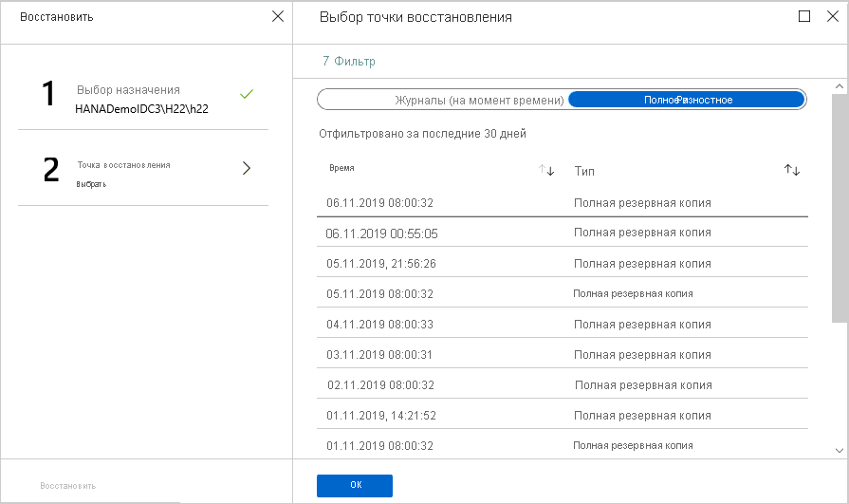Screen dimensions: 849x504
Task: Close the Выбор точки восстановления panel
Action: coord(833,16)
